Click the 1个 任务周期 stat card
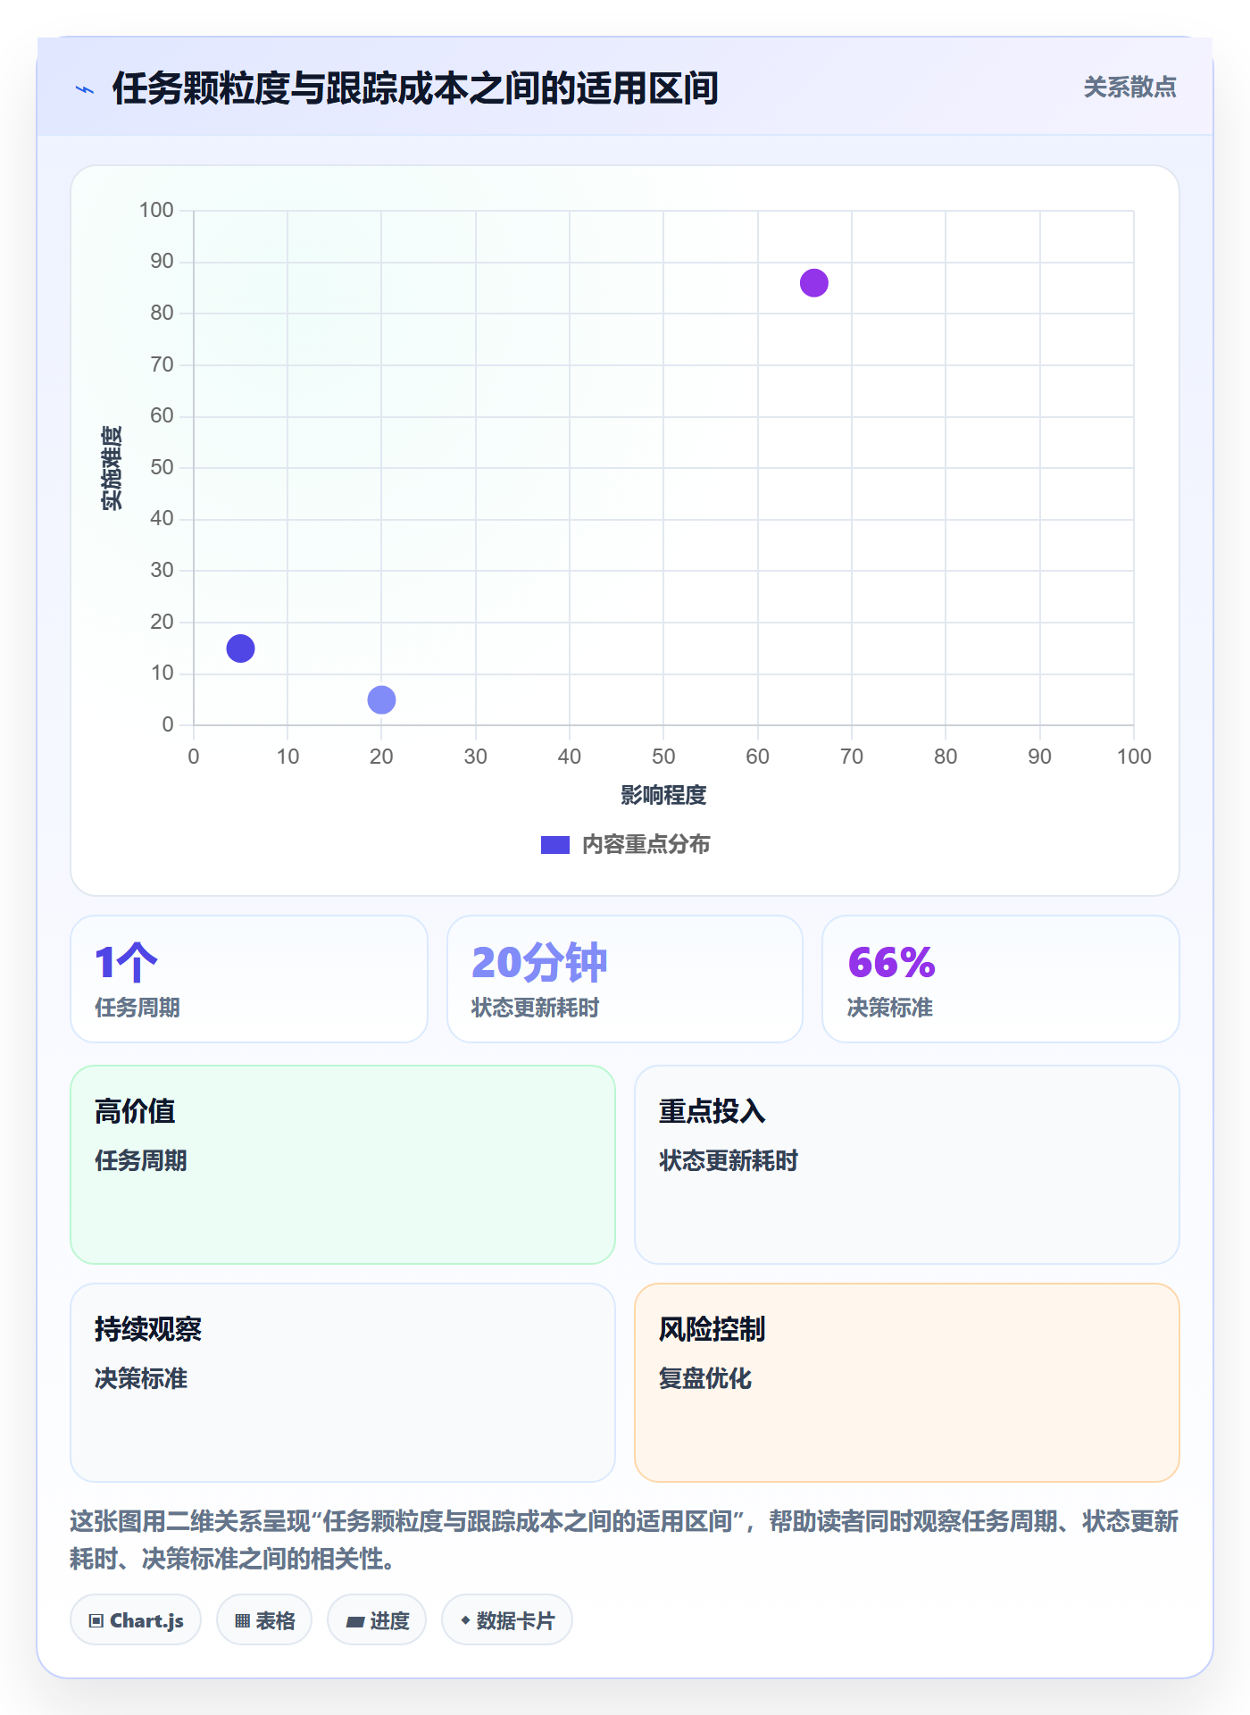Screen dimensions: 1250x1715 (x=249, y=979)
